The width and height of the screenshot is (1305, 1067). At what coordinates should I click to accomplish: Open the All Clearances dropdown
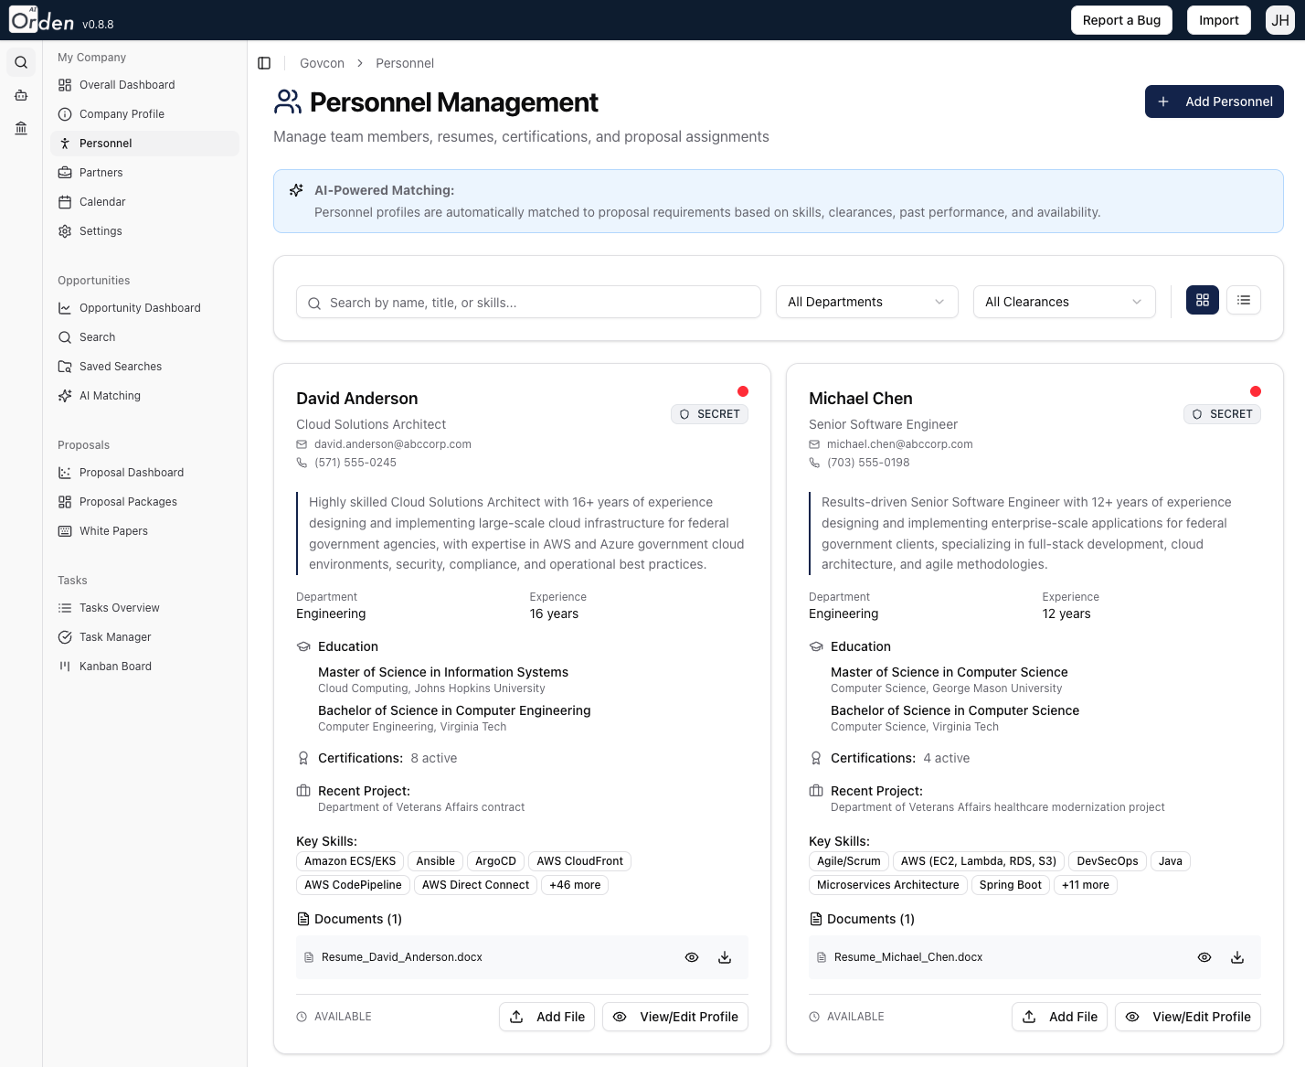tap(1063, 302)
